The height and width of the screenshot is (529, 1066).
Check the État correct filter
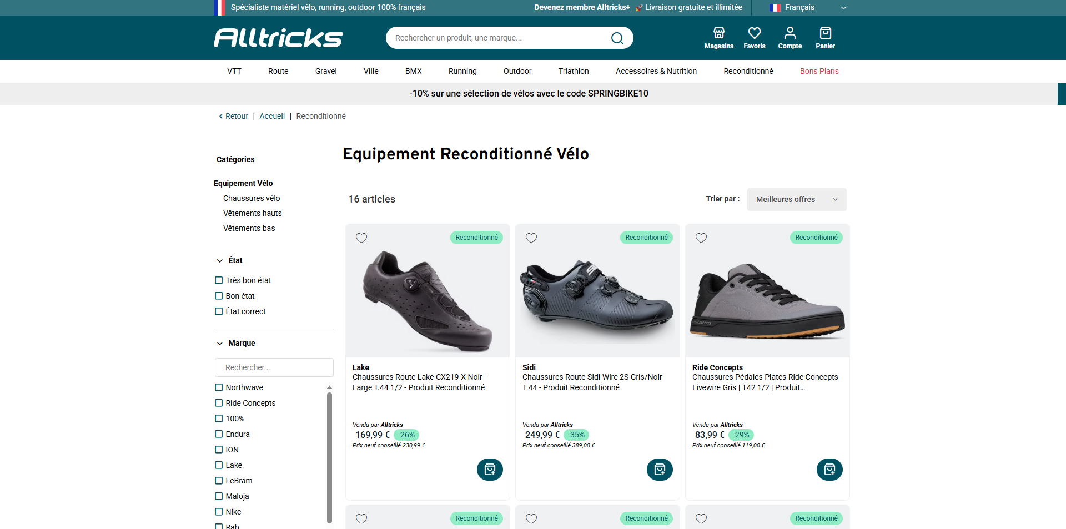(x=219, y=311)
